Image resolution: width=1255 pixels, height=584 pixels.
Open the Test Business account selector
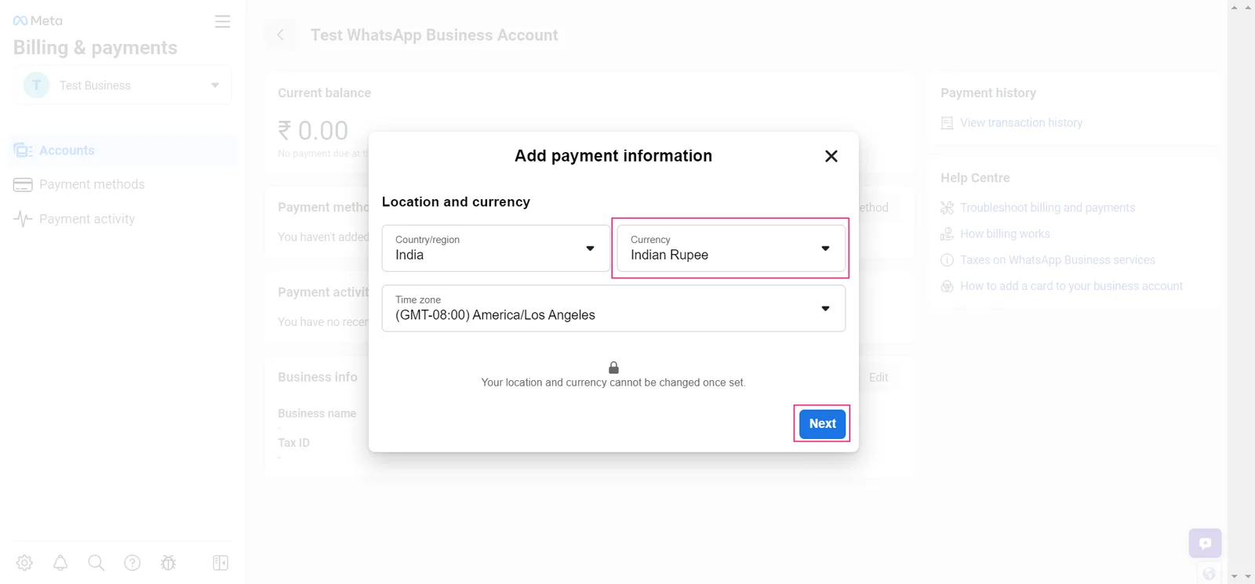(122, 85)
